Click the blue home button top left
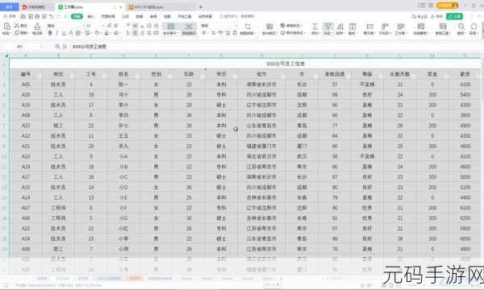This screenshot has width=484, height=290. (9, 6)
